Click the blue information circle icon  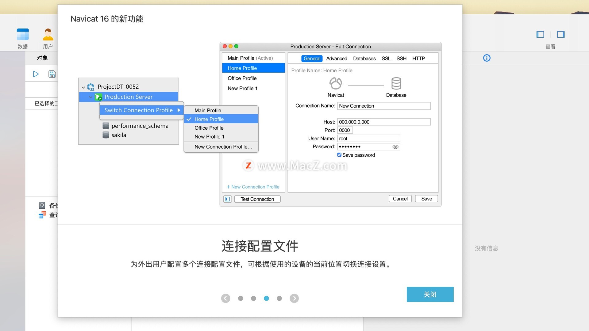tap(487, 58)
